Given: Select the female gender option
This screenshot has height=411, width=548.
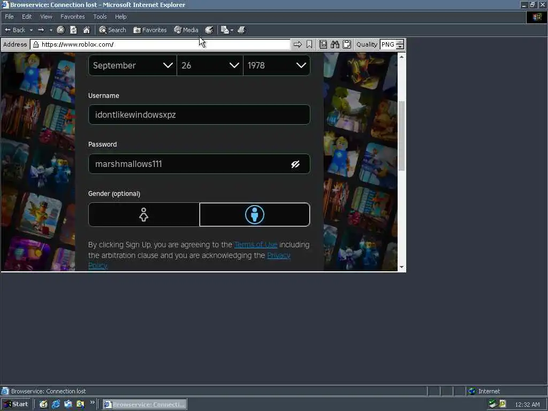Looking at the screenshot, I should click(143, 215).
